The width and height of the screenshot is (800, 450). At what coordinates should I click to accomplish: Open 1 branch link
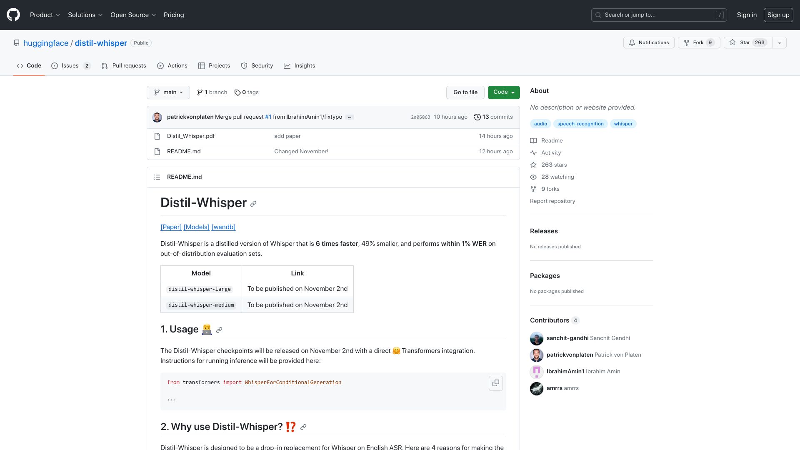pyautogui.click(x=212, y=92)
